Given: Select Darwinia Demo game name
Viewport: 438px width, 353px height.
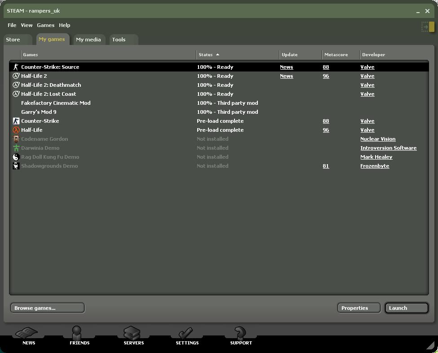Looking at the screenshot, I should [40, 147].
